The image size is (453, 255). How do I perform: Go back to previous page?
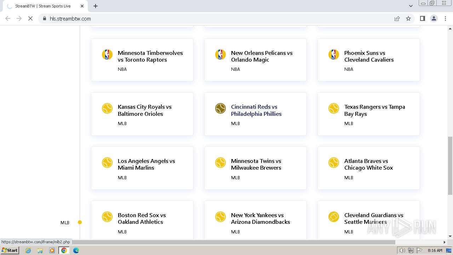click(x=8, y=18)
